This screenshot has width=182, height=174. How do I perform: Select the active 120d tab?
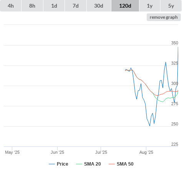tap(125, 6)
